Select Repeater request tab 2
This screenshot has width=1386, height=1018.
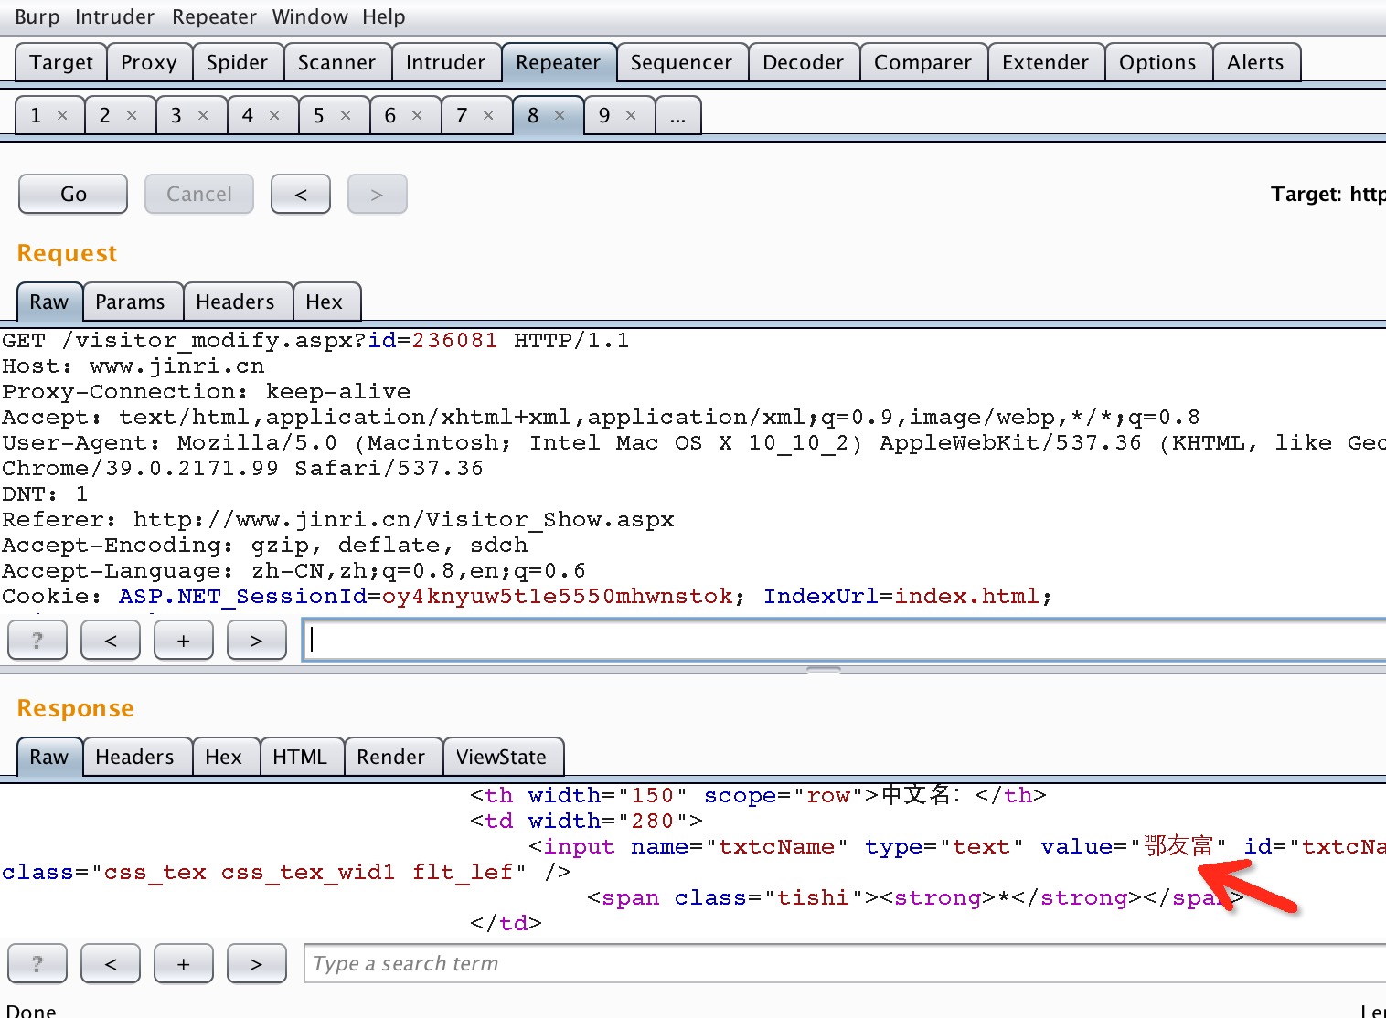[x=105, y=115]
